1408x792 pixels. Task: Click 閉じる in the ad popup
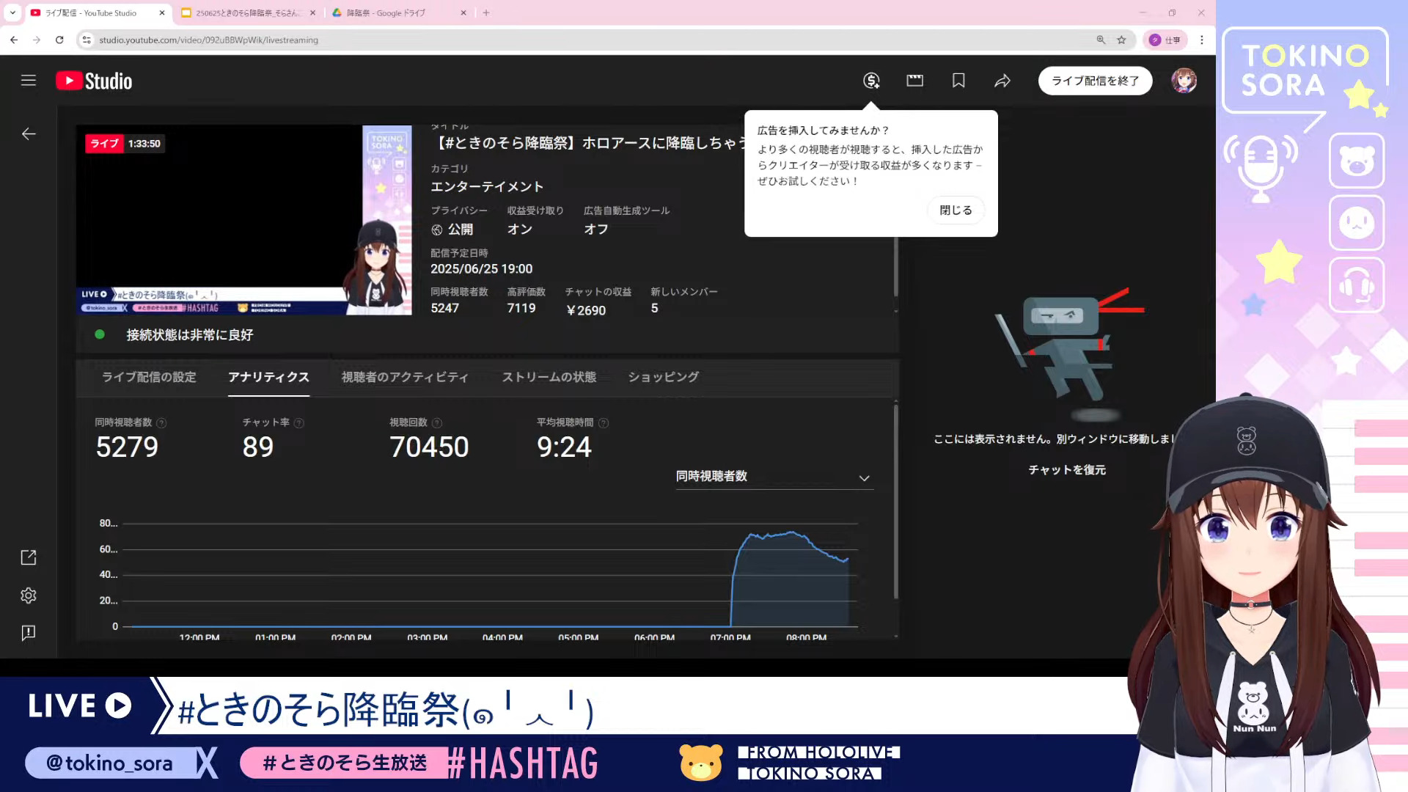click(x=956, y=210)
